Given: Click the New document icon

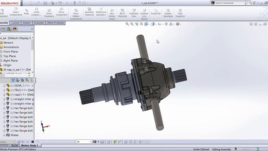Looking at the screenshot, I should (31, 3).
